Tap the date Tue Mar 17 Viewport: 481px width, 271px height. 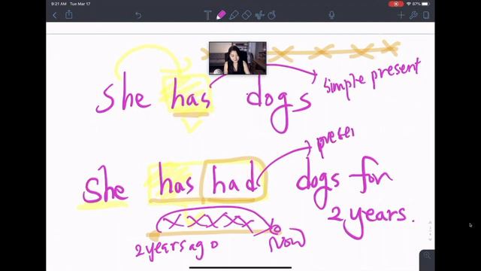click(x=80, y=4)
